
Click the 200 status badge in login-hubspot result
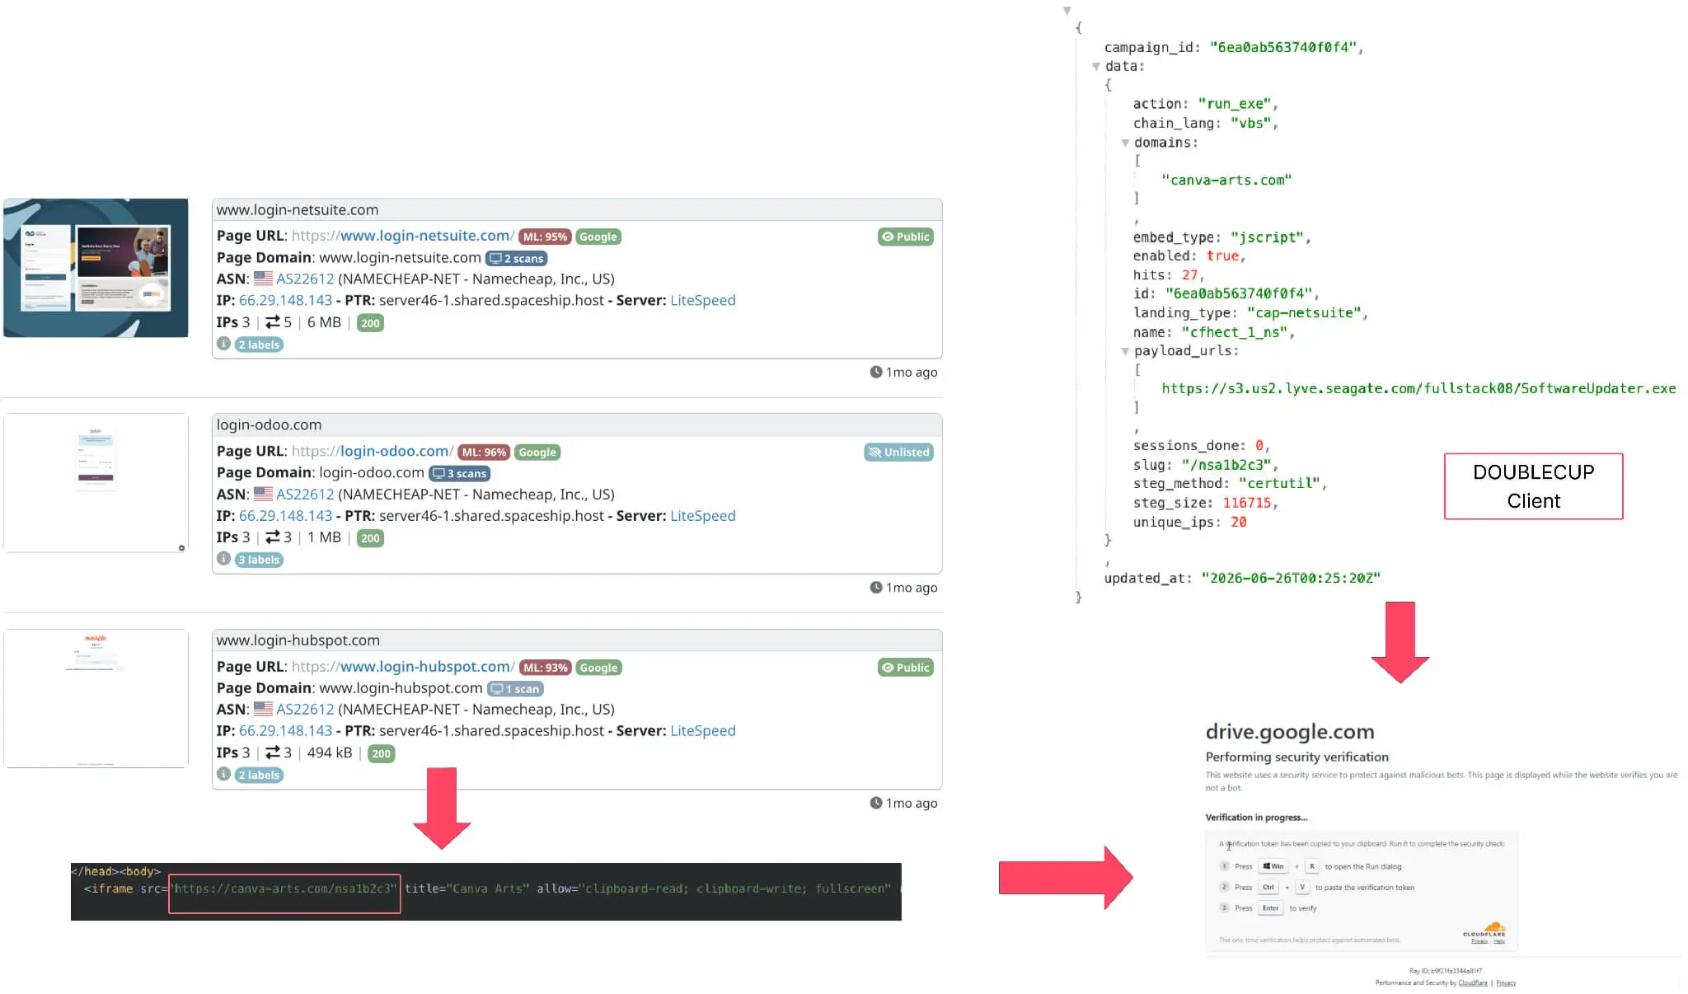[381, 753]
